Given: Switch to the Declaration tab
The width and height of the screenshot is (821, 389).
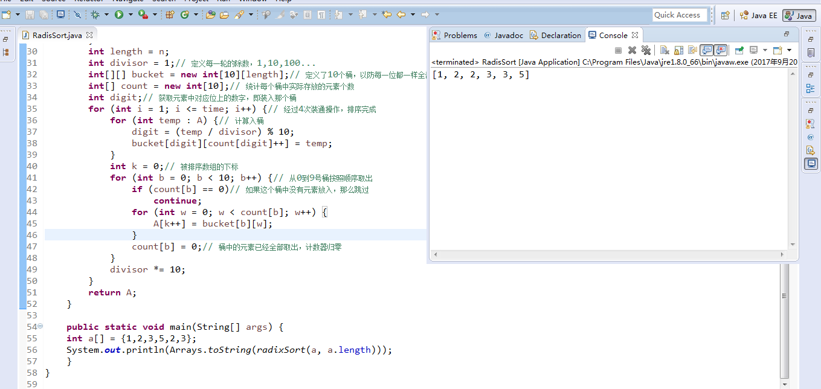Looking at the screenshot, I should click(x=555, y=35).
